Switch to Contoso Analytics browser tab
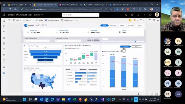 [x=19, y=5]
